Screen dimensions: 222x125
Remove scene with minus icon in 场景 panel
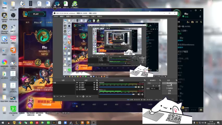57,96
